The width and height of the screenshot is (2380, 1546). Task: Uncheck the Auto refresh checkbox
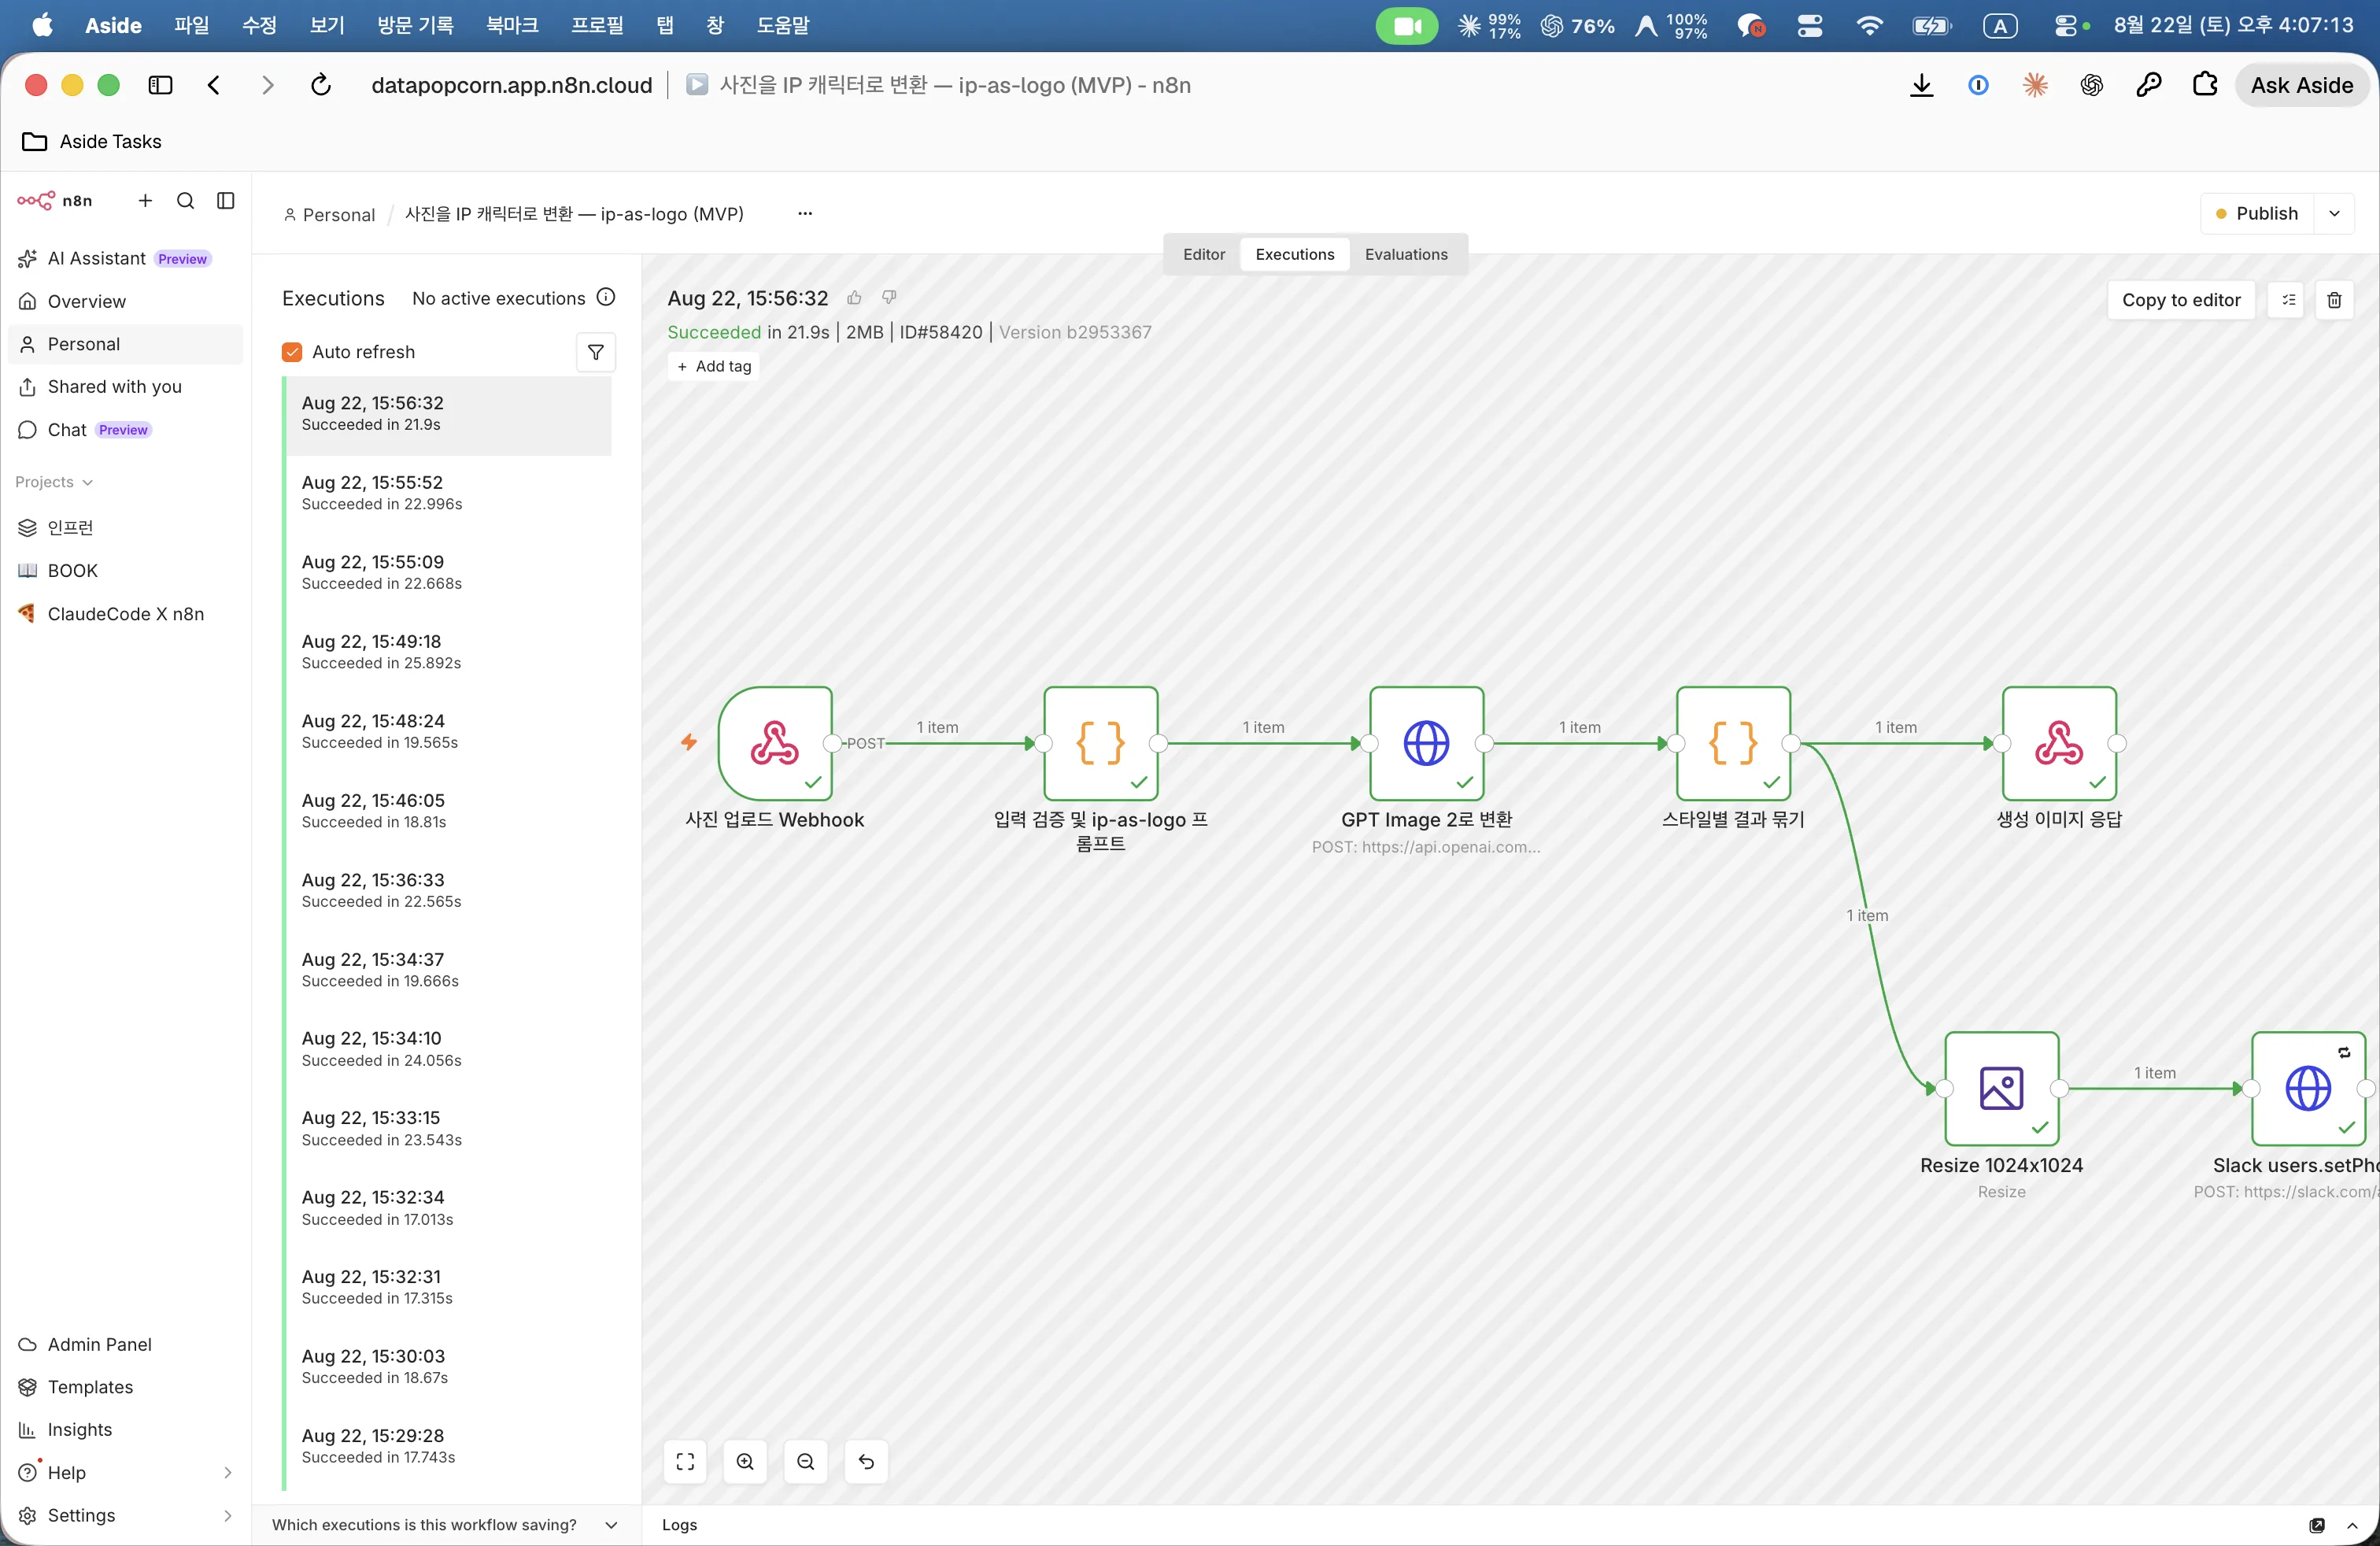[292, 352]
